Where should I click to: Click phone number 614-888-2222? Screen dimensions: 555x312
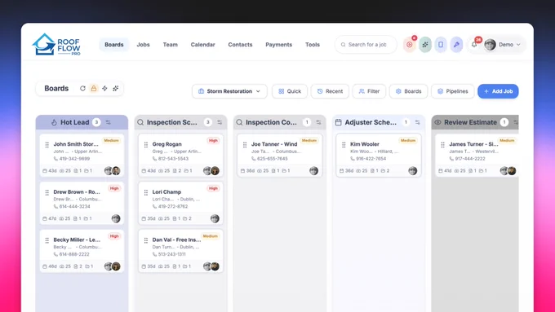point(74,254)
